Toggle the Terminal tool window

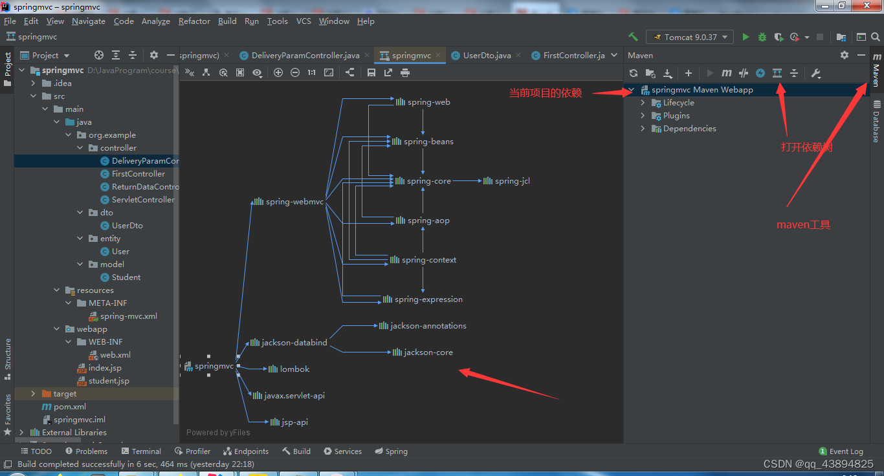click(140, 451)
